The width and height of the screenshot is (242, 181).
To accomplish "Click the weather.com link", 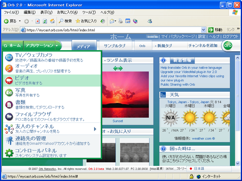I will (x=203, y=138).
